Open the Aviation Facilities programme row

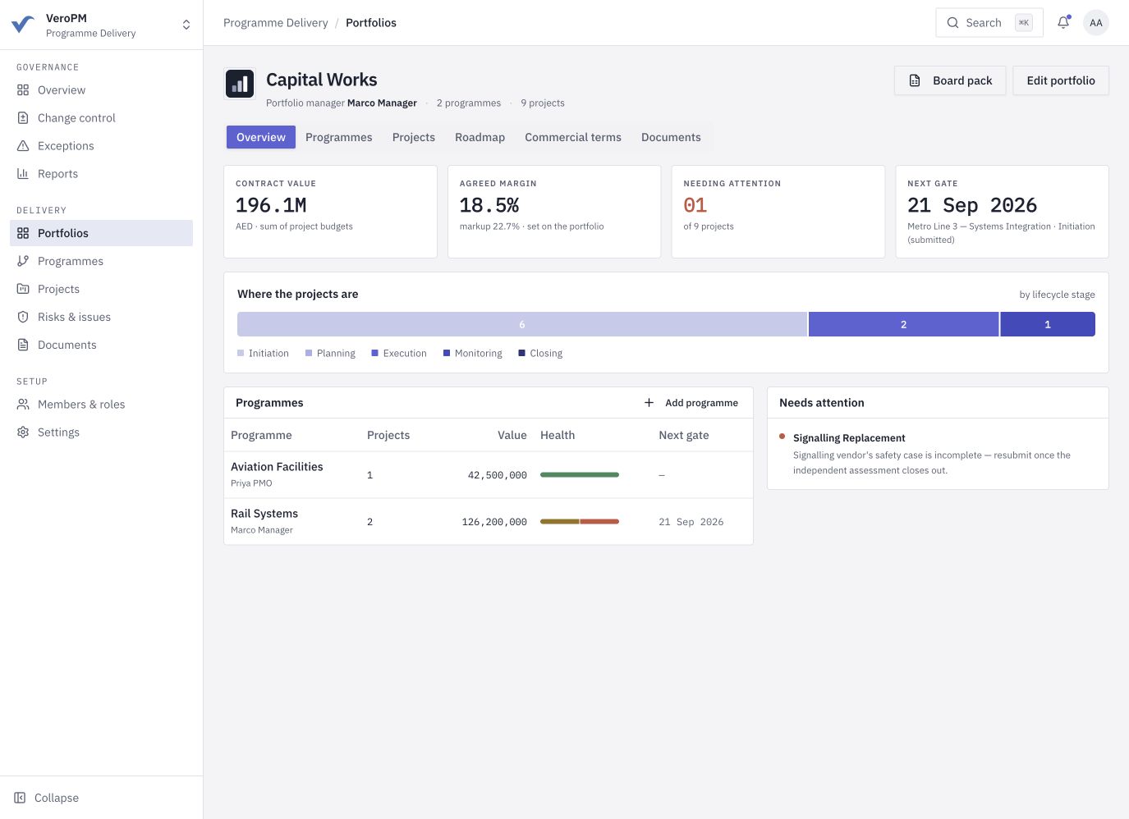click(489, 475)
